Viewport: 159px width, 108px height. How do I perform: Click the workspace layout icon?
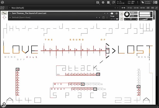click(x=108, y=3)
